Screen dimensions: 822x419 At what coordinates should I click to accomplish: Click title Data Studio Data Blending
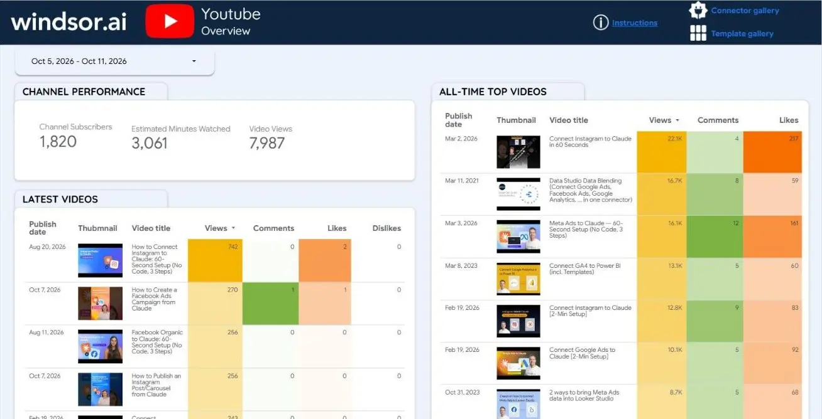point(591,190)
